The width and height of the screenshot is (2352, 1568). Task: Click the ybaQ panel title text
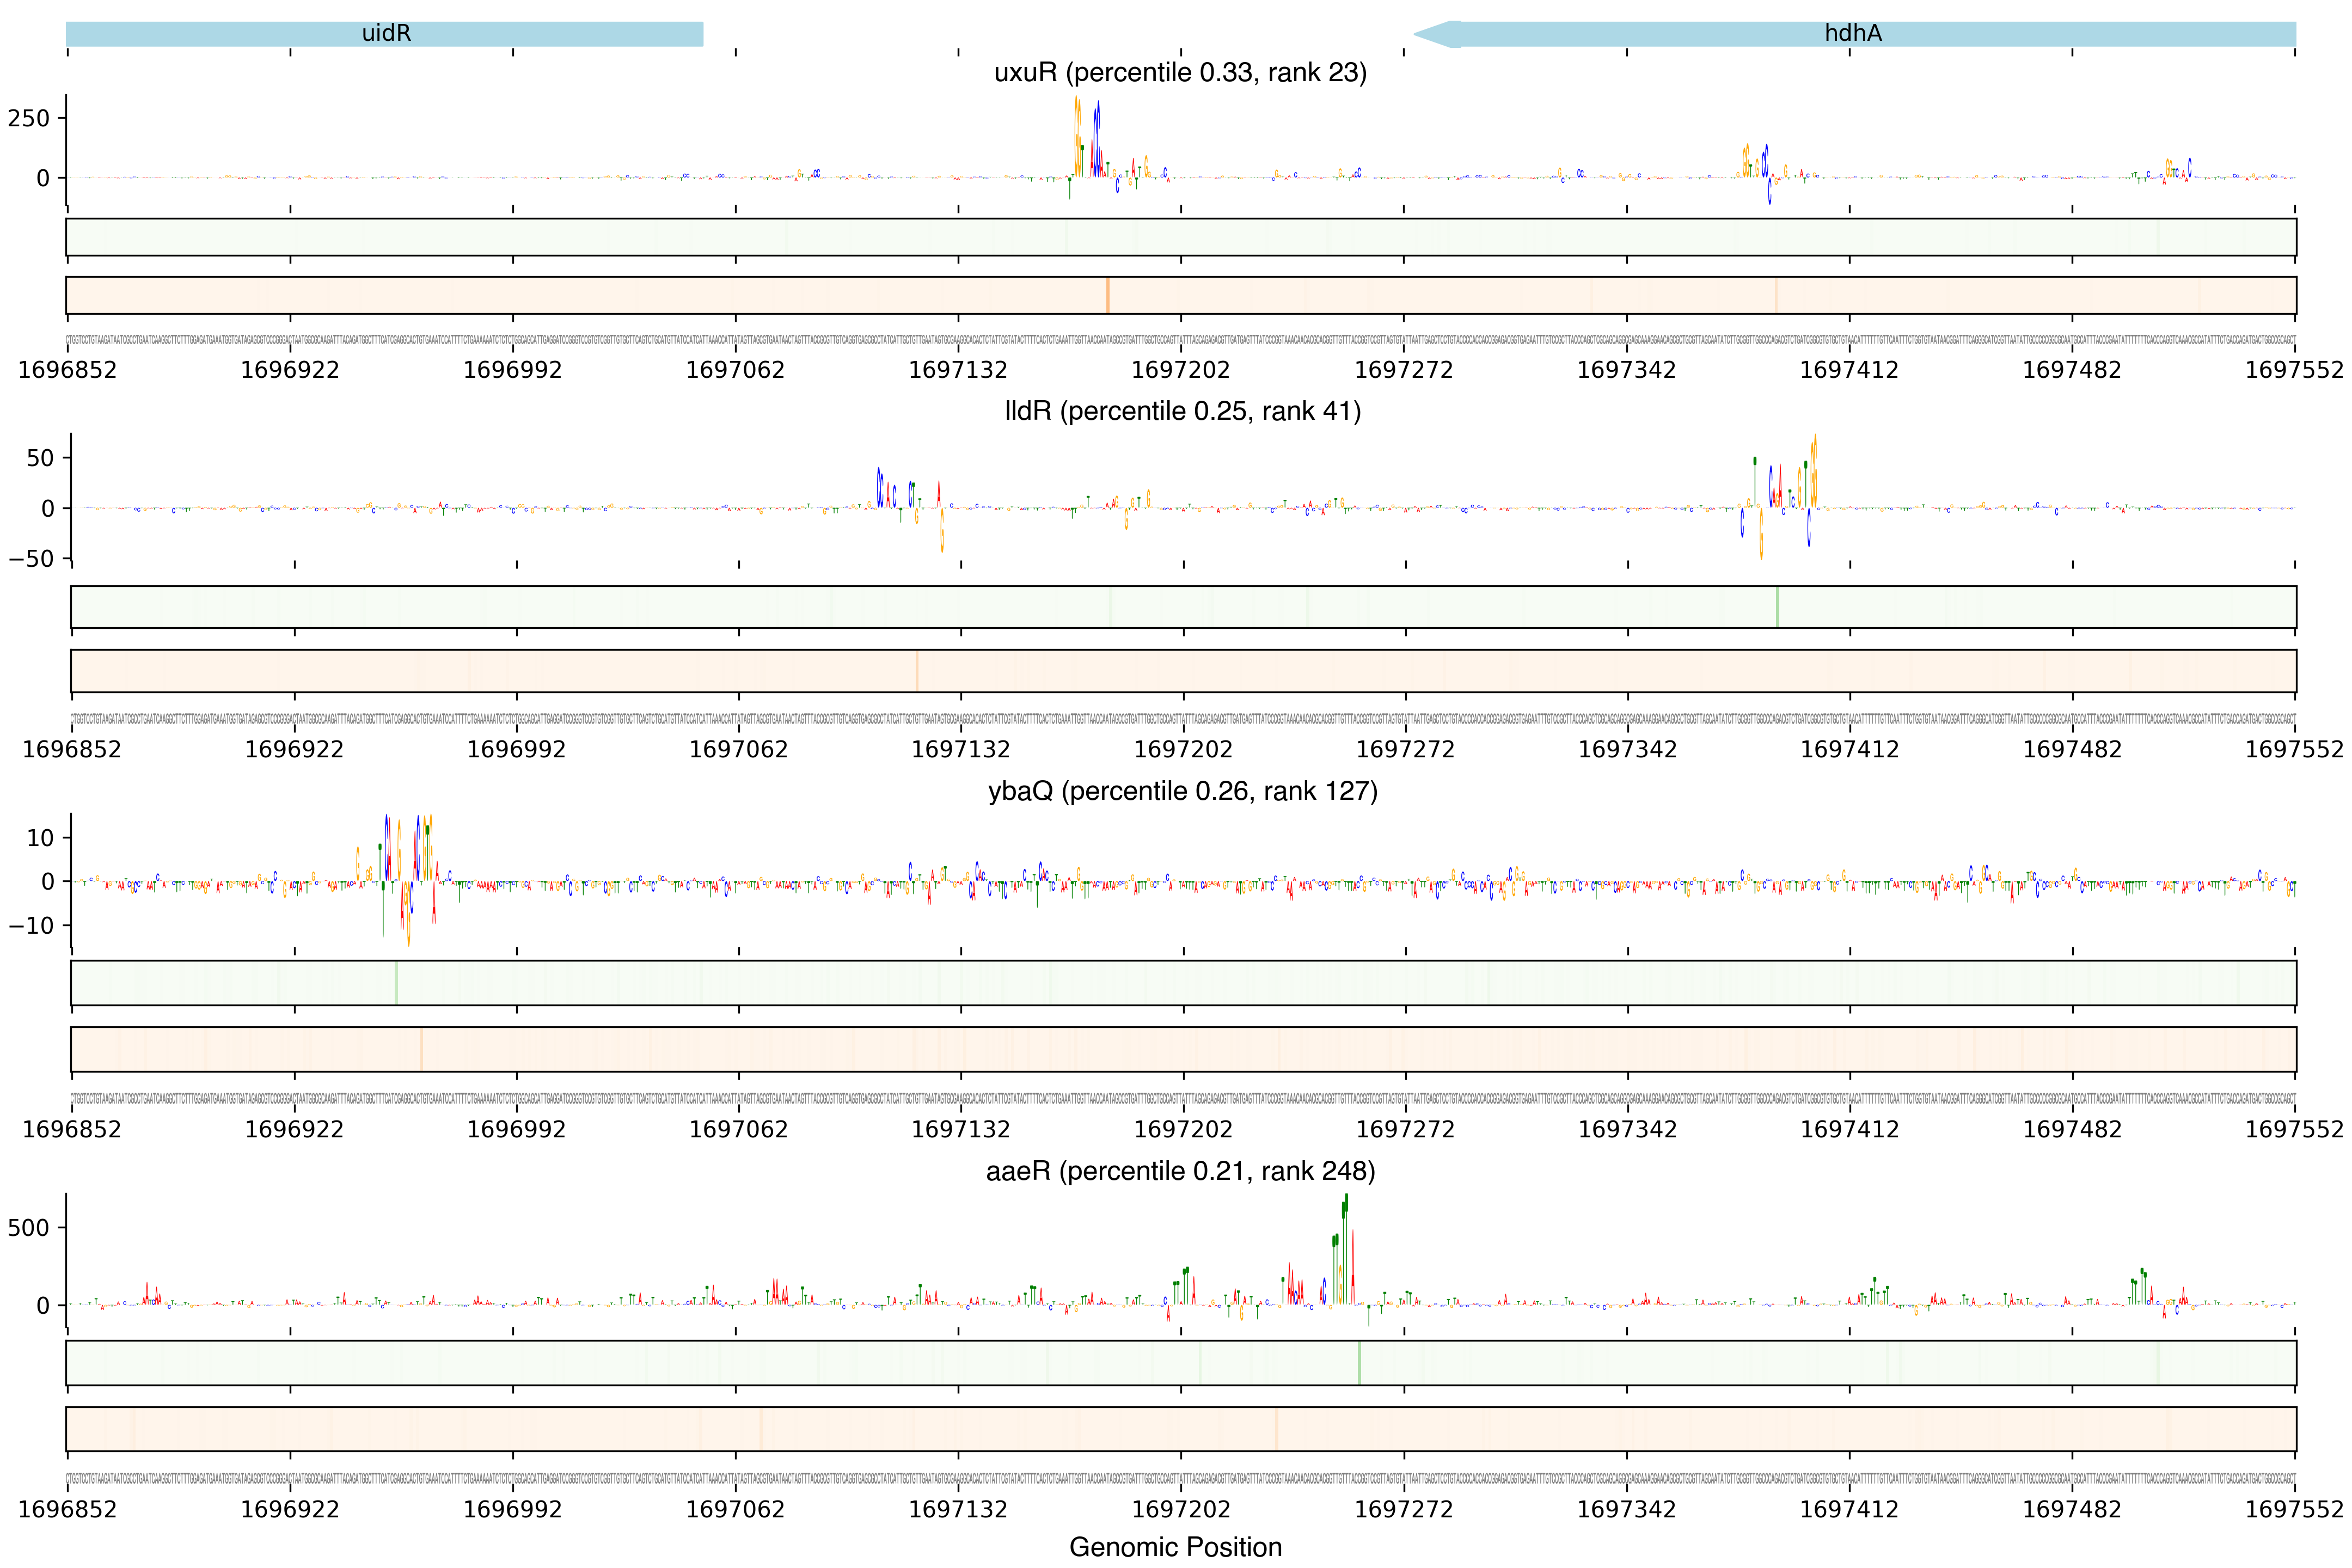(x=1182, y=791)
